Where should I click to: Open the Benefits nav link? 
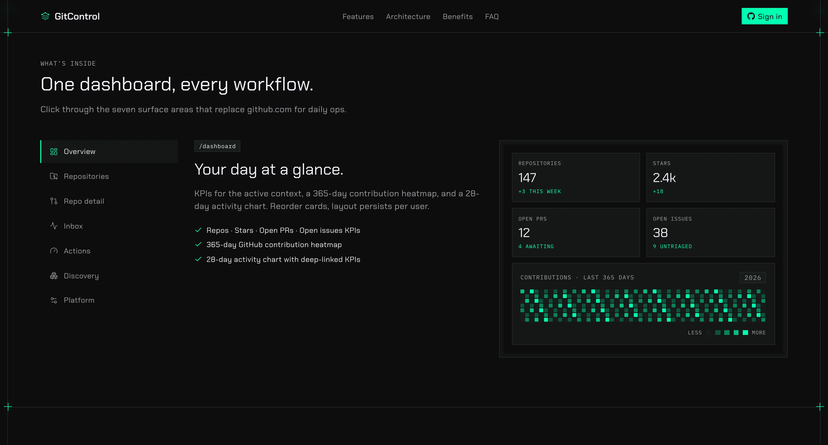pos(457,16)
